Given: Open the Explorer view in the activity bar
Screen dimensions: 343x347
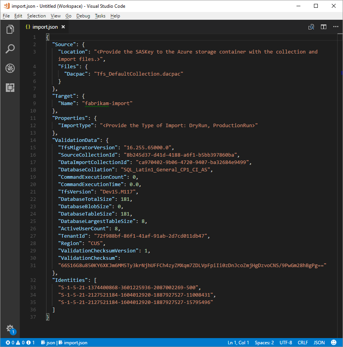Looking at the screenshot, I should tap(10, 29).
